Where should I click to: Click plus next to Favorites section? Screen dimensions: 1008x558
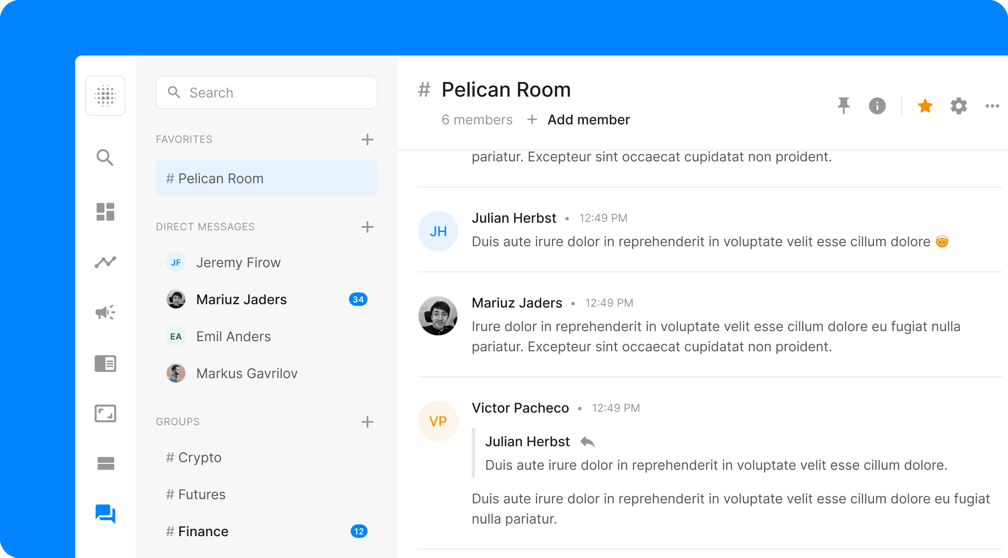coord(367,139)
